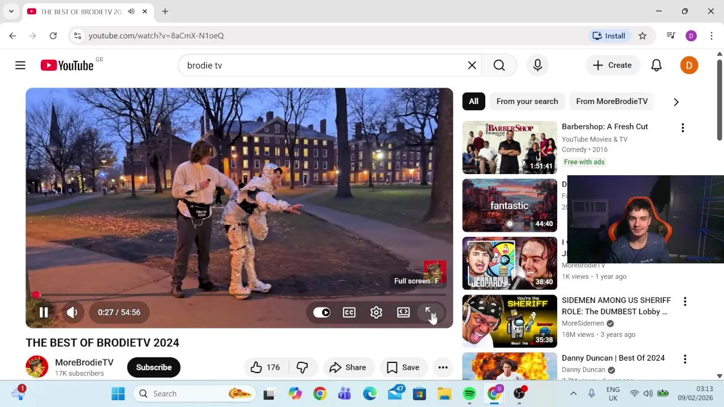
Task: Enter full screen mode
Action: [430, 313]
